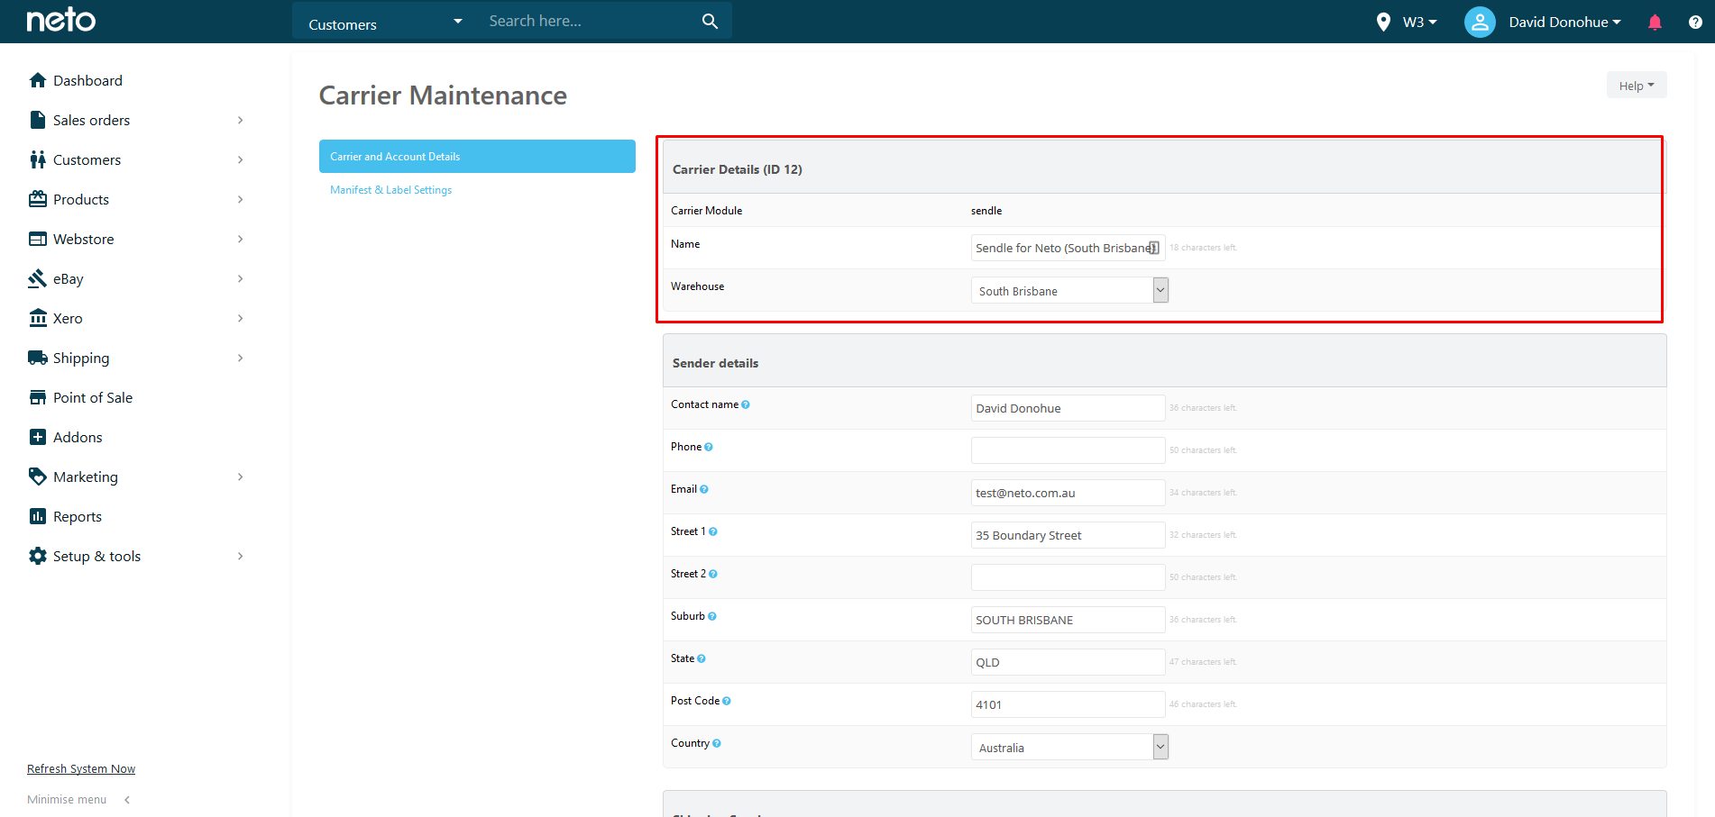
Task: Expand the Shipping submenu chevron
Action: (x=240, y=358)
